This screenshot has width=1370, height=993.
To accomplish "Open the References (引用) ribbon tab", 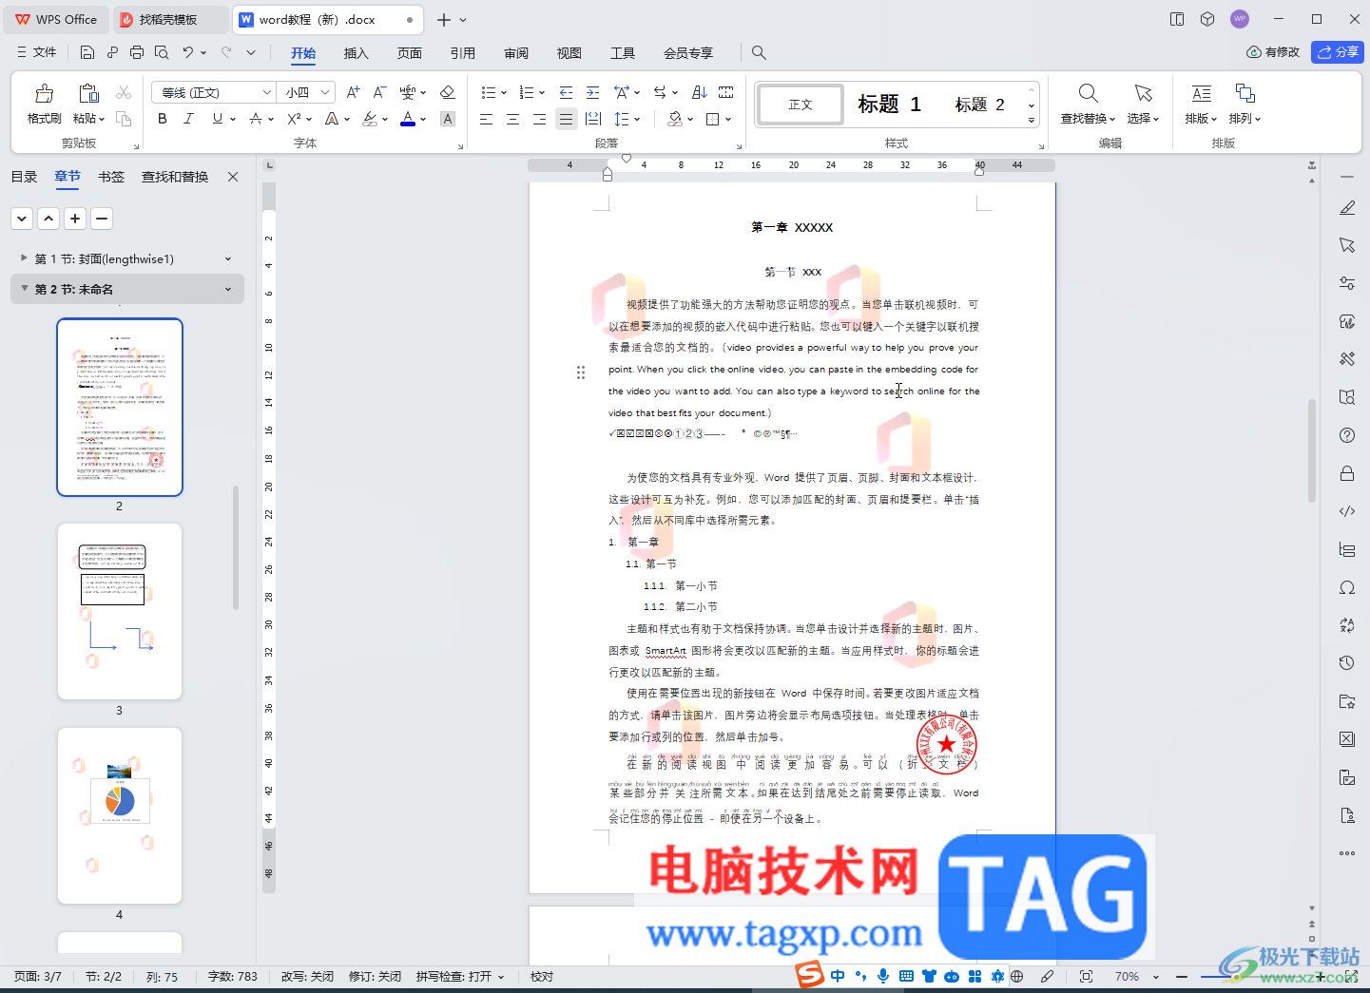I will pyautogui.click(x=463, y=53).
